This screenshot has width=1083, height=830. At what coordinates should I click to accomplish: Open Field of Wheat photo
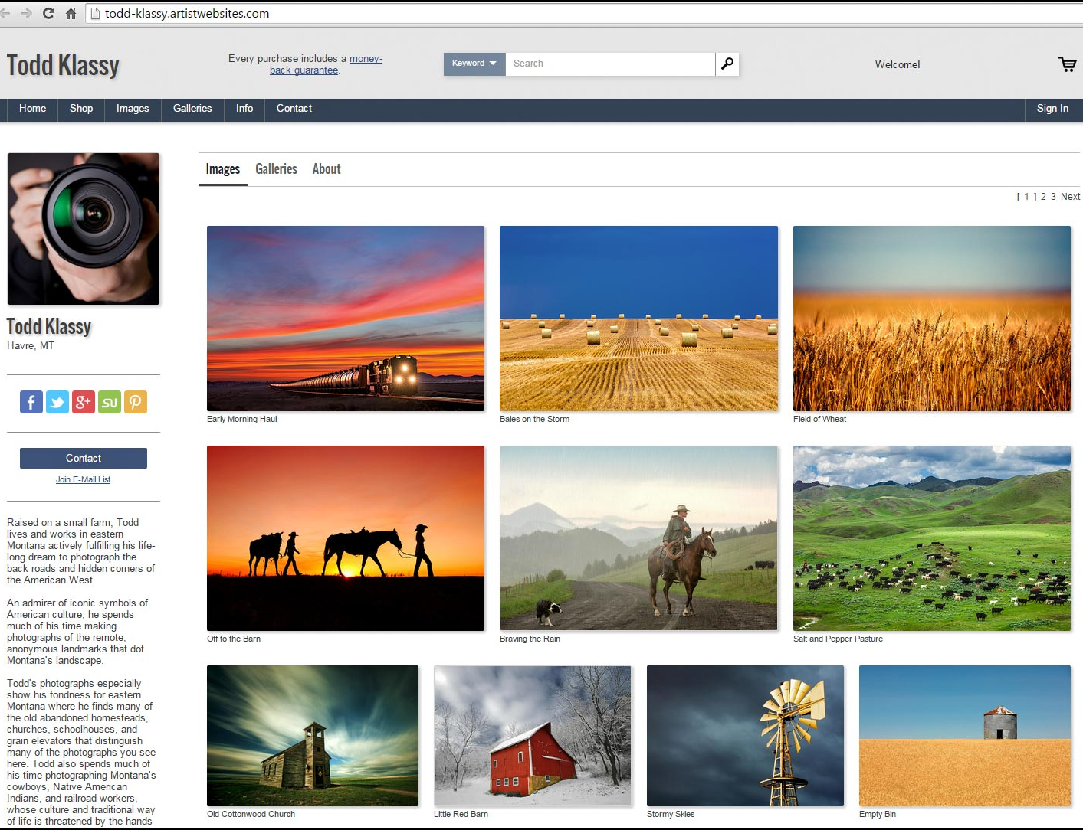click(x=932, y=319)
